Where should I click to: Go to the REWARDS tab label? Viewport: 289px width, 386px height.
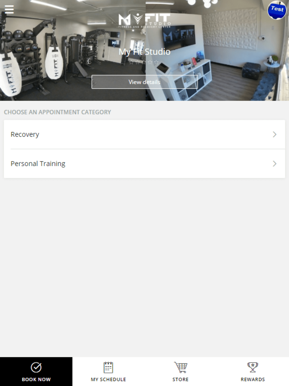(x=253, y=379)
